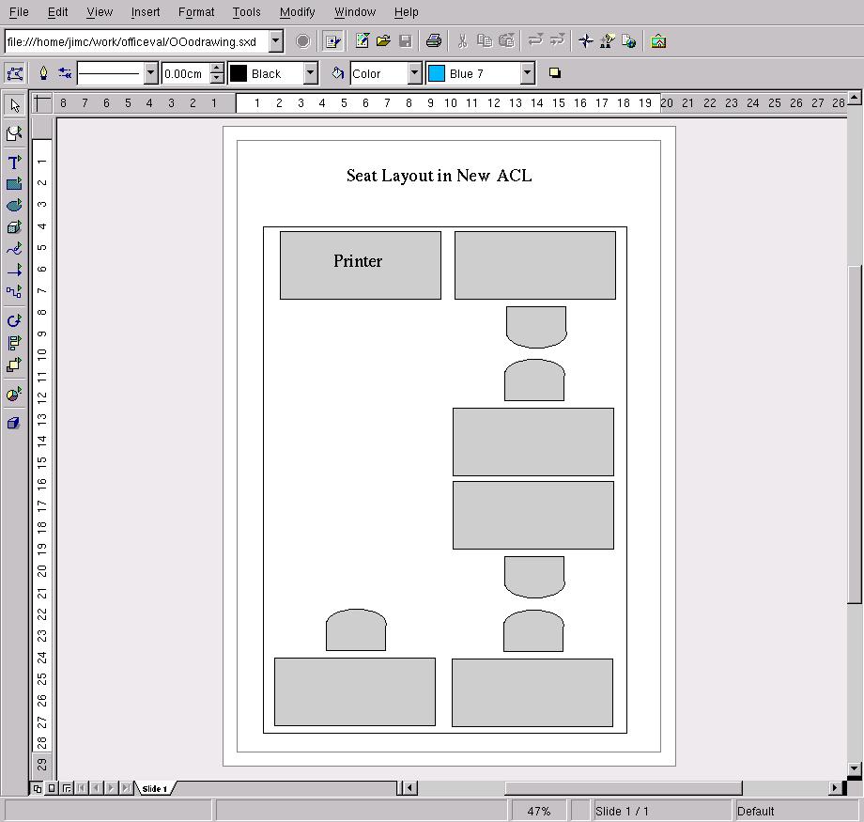Open the Modify menu
Viewport: 864px width, 822px height.
[297, 12]
